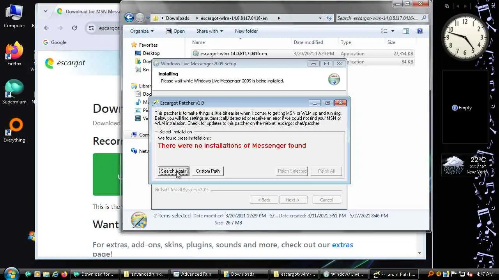Screen dimensions: 499x280
Task: Click the Google bookmark in browser bar
Action: (55, 42)
